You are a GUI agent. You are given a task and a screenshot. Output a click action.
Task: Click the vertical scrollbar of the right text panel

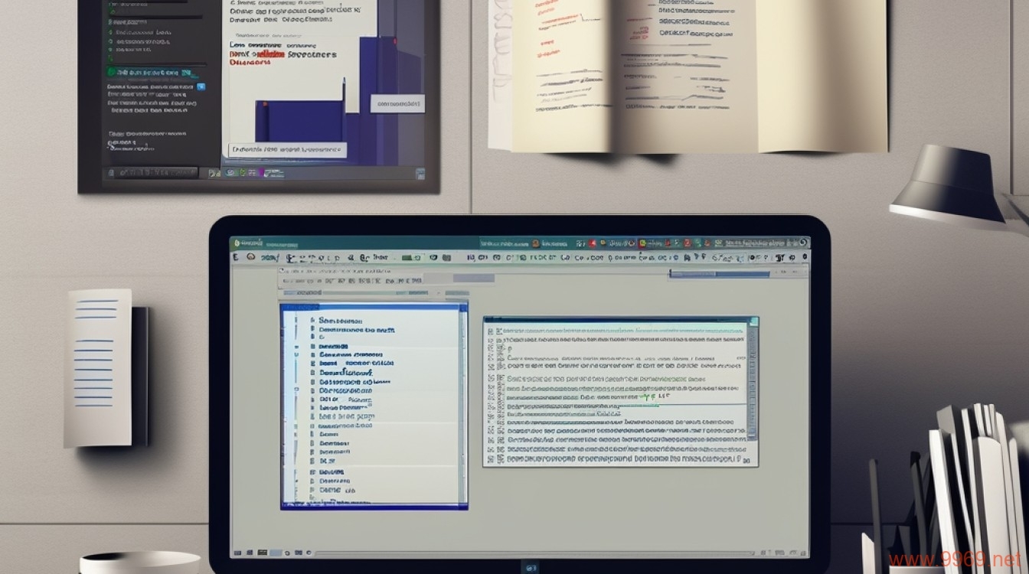tap(752, 383)
